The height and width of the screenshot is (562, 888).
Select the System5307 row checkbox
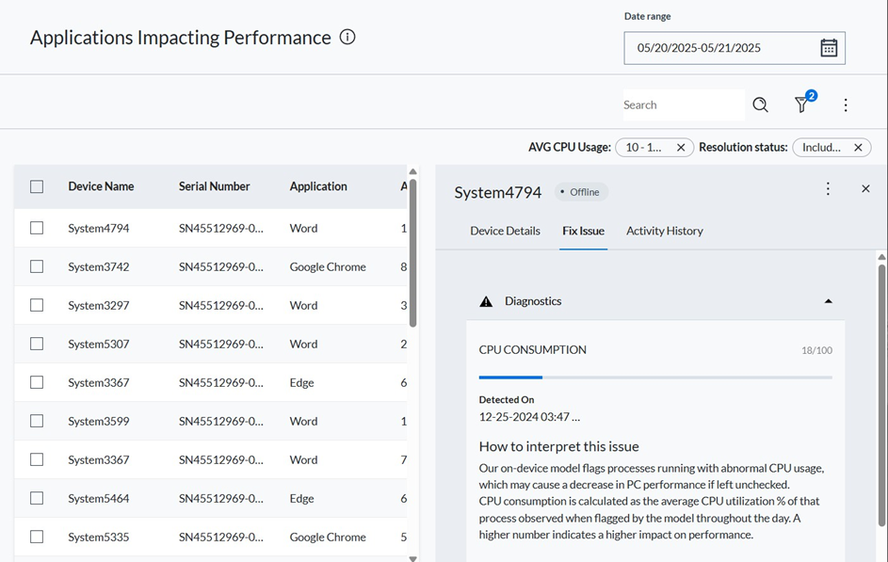(x=37, y=344)
